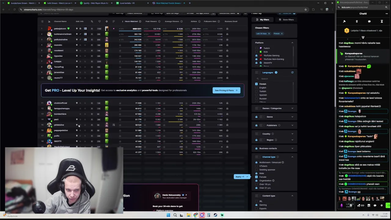
Task: Click the info icon beside Average Viewers header
Action: click(x=181, y=21)
